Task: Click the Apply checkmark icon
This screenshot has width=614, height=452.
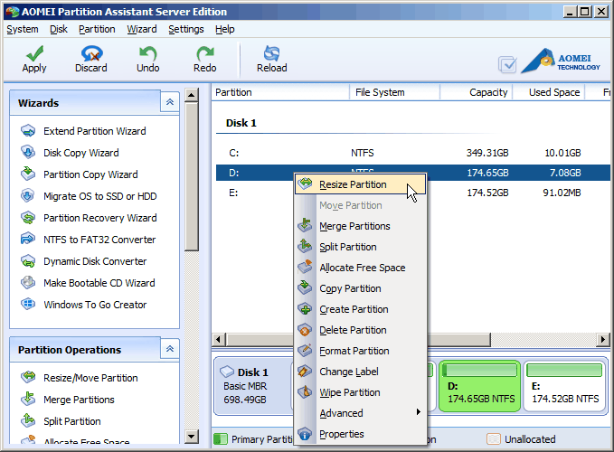Action: [x=35, y=53]
